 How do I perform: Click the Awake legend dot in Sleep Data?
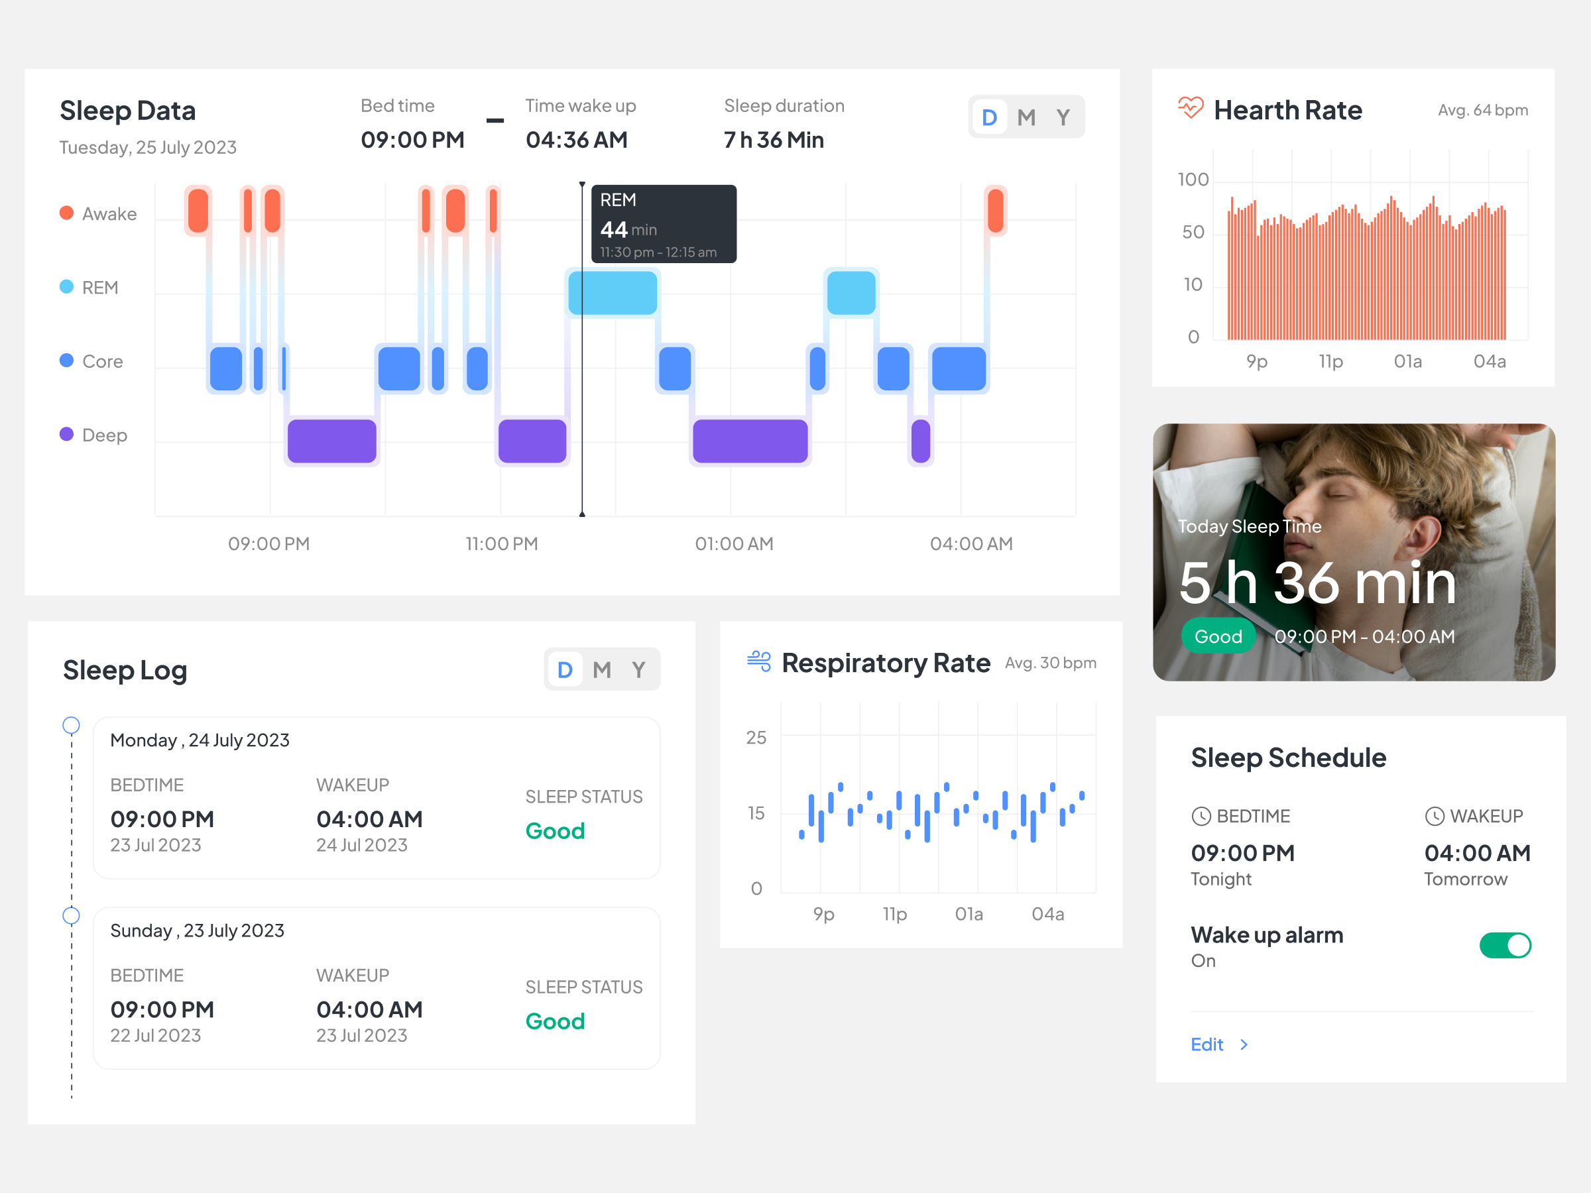tap(66, 213)
